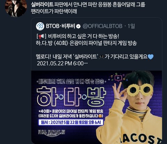The width and height of the screenshot is (167, 144).
Task: Click the heart-eyes emoji in banner
Action: tap(100, 116)
